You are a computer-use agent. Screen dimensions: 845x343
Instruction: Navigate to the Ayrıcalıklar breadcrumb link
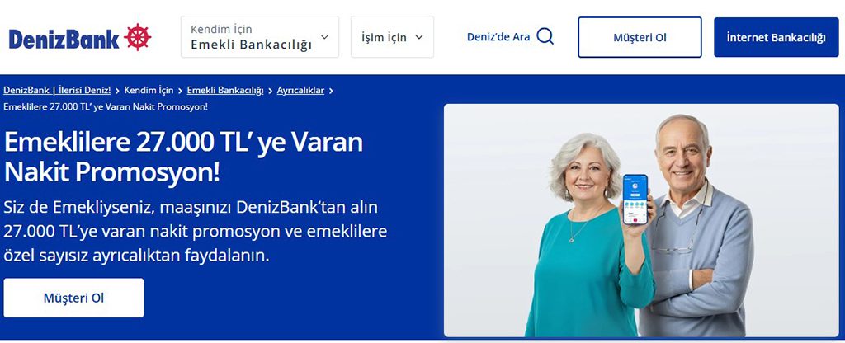point(300,91)
